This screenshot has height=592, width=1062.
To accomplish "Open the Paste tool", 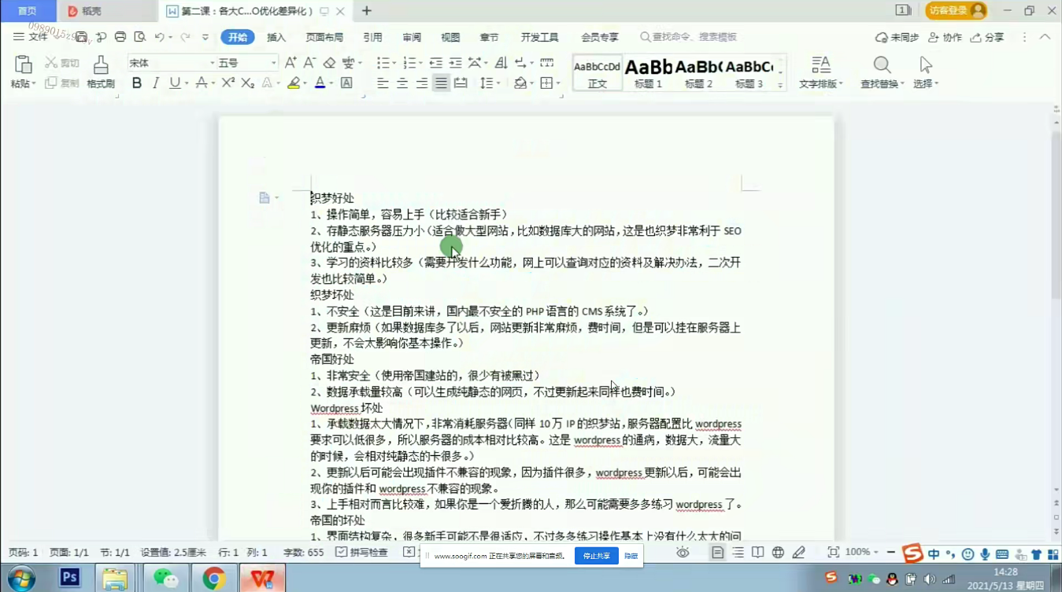I will point(23,72).
